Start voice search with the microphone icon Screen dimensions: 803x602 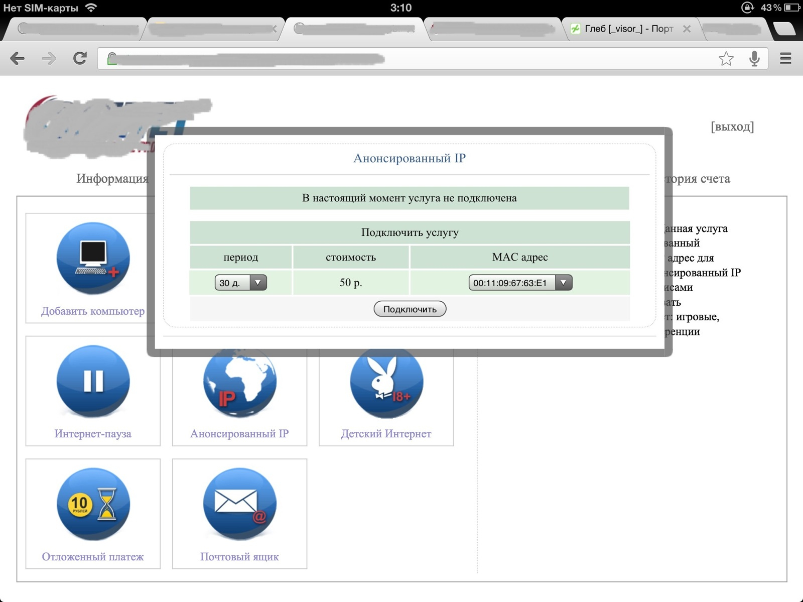coord(754,59)
